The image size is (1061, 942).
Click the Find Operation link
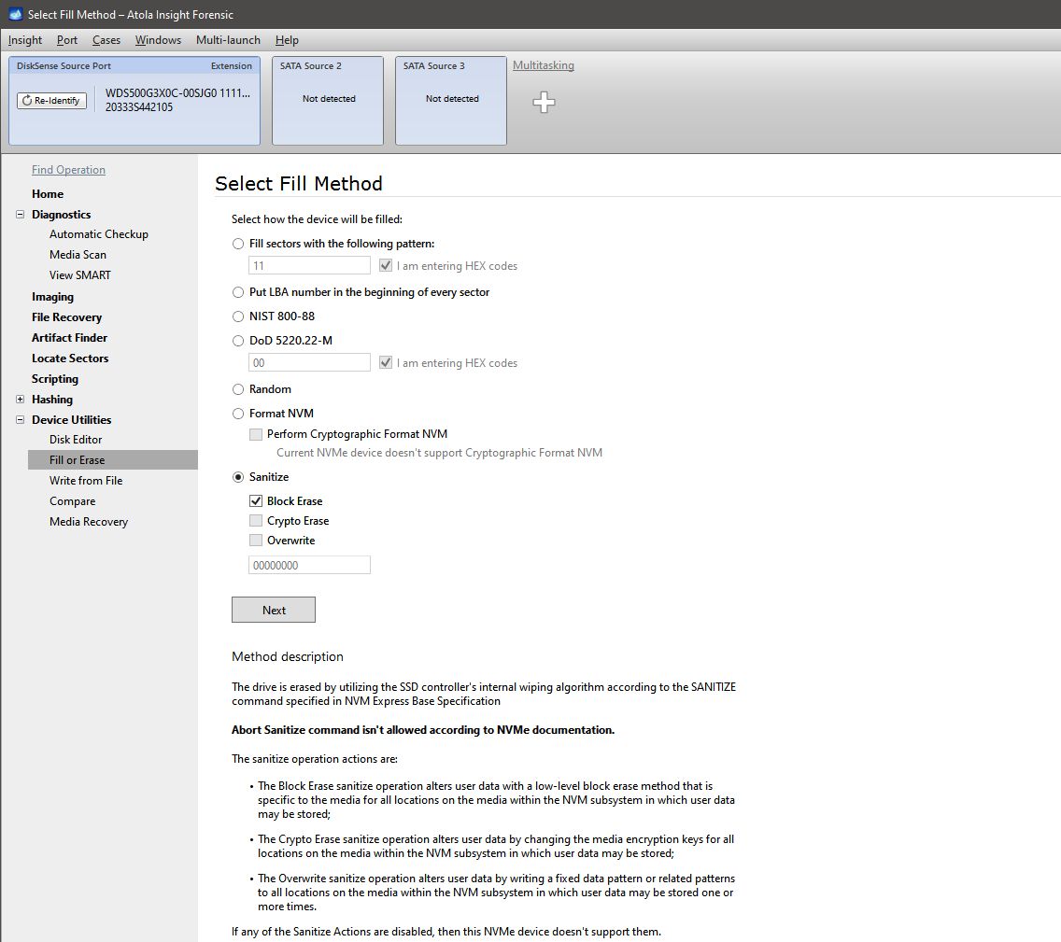[x=68, y=170]
